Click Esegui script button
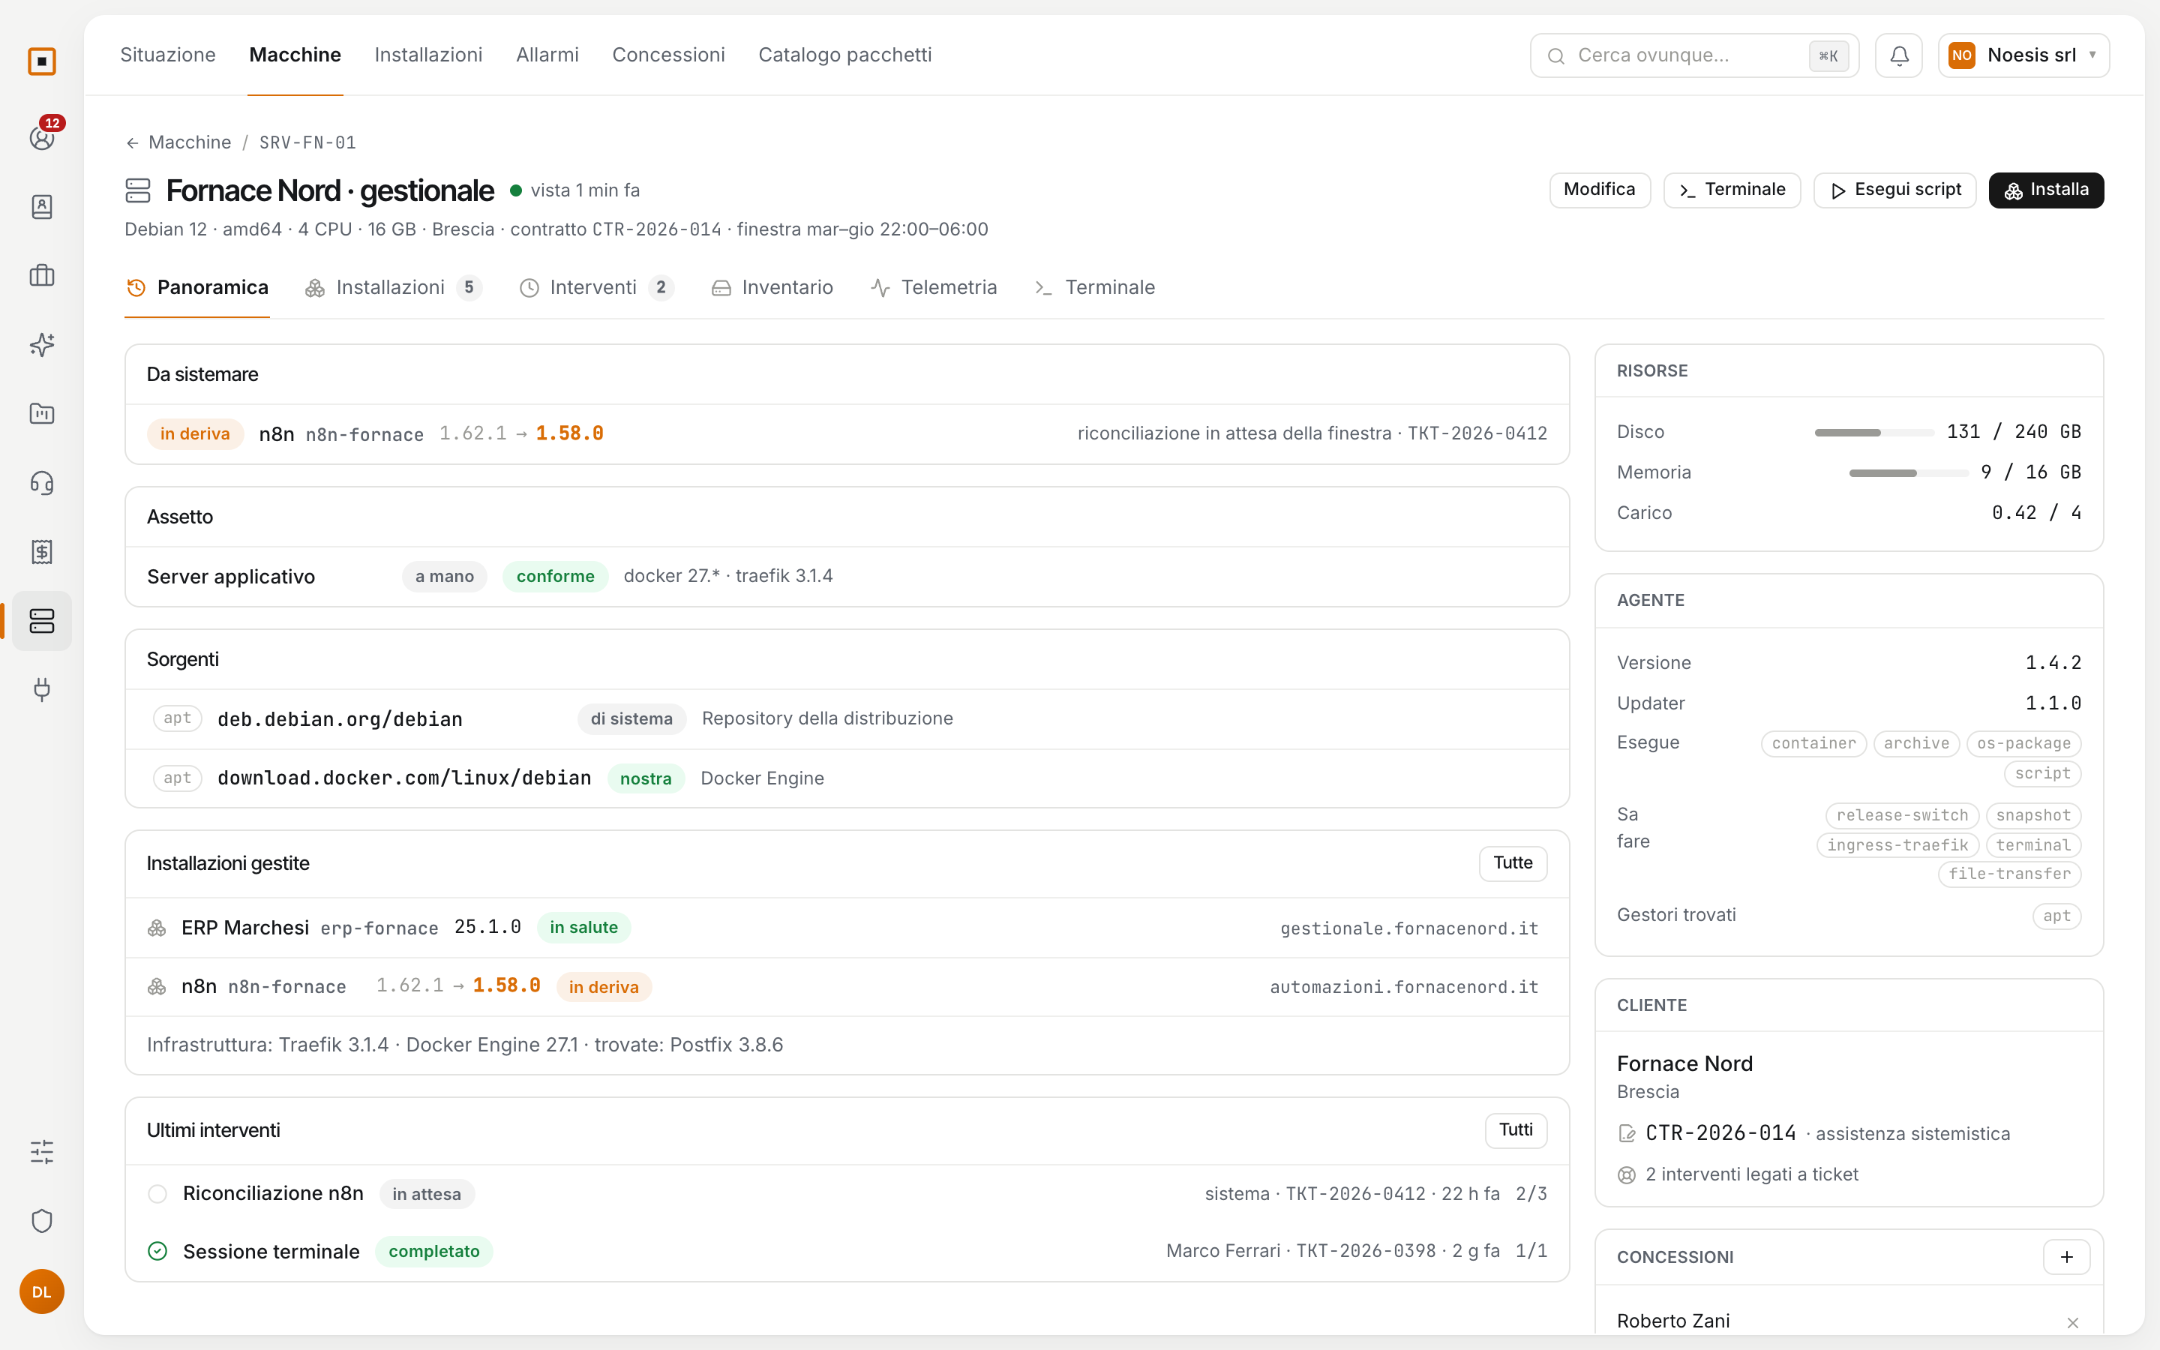The height and width of the screenshot is (1350, 2160). click(x=1895, y=190)
